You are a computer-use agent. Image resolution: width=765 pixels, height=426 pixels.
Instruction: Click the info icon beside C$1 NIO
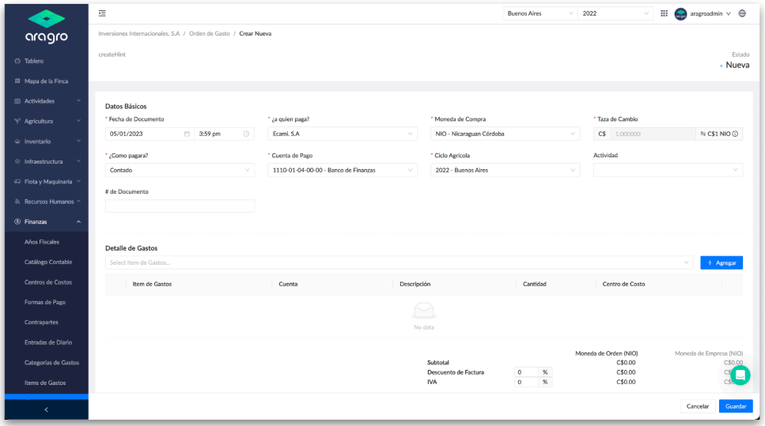735,134
